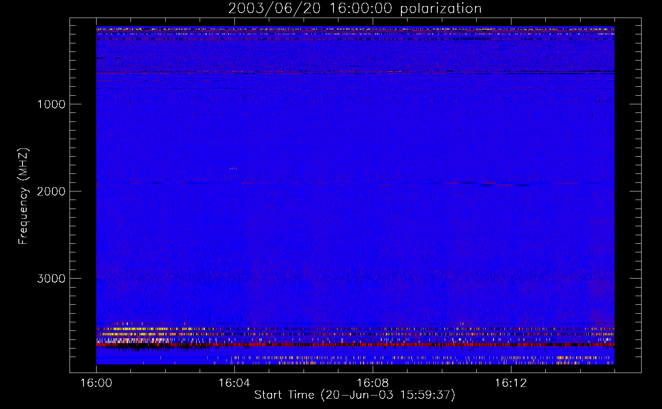Screen dimensions: 662x409
Task: Click the 'Start Time (20-Jun-03 15:59:37)' label
Action: pyautogui.click(x=355, y=395)
